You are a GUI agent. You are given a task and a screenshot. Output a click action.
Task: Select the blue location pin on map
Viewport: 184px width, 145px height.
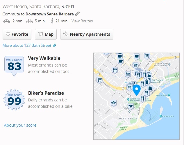[x=137, y=90]
